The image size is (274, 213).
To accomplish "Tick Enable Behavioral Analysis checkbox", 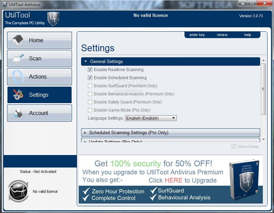I will pos(90,94).
